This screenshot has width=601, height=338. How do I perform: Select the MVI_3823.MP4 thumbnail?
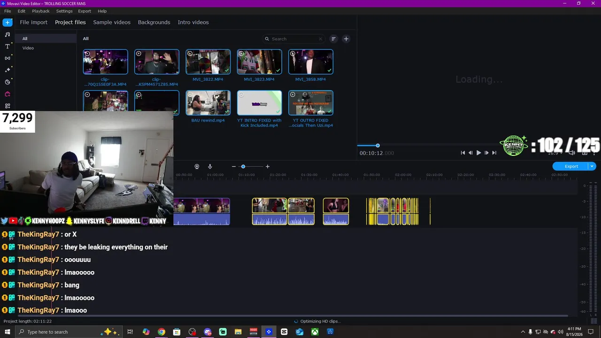pos(259,62)
